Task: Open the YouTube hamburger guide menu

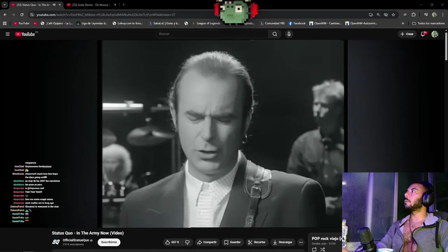Action: [x=7, y=34]
